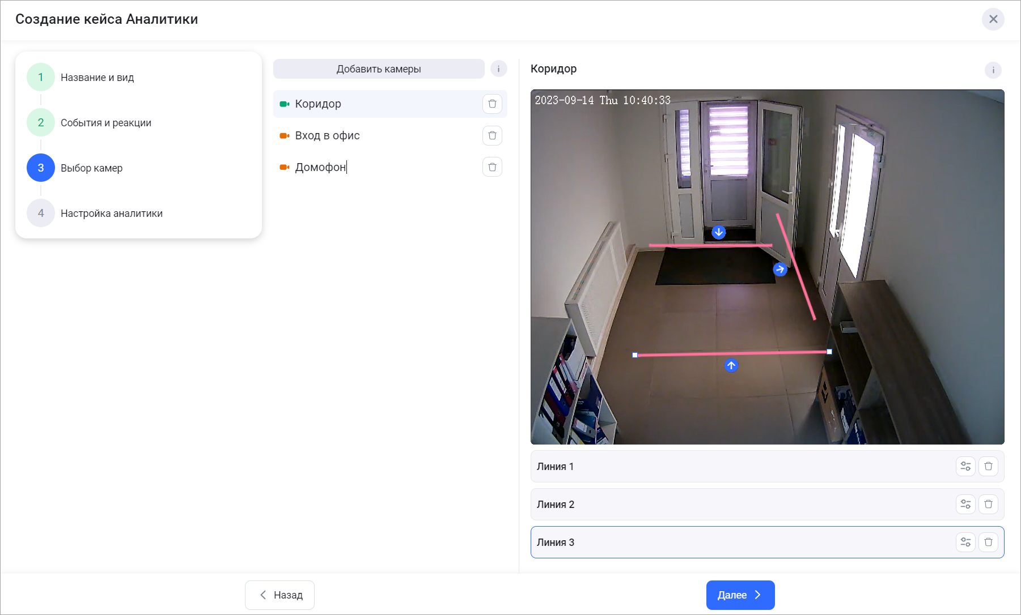The width and height of the screenshot is (1021, 615).
Task: Delete the Коридор camera from list
Action: coord(492,104)
